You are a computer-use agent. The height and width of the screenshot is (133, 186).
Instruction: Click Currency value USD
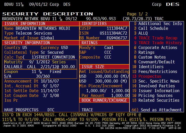pos(64,48)
